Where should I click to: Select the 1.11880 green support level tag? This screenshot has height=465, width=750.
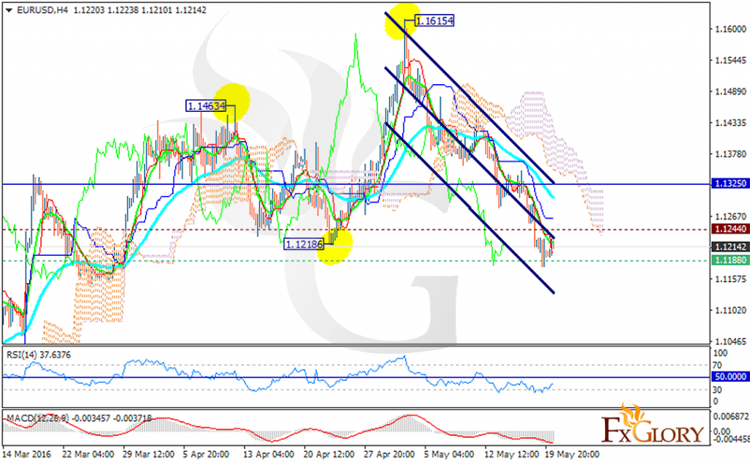pos(730,260)
